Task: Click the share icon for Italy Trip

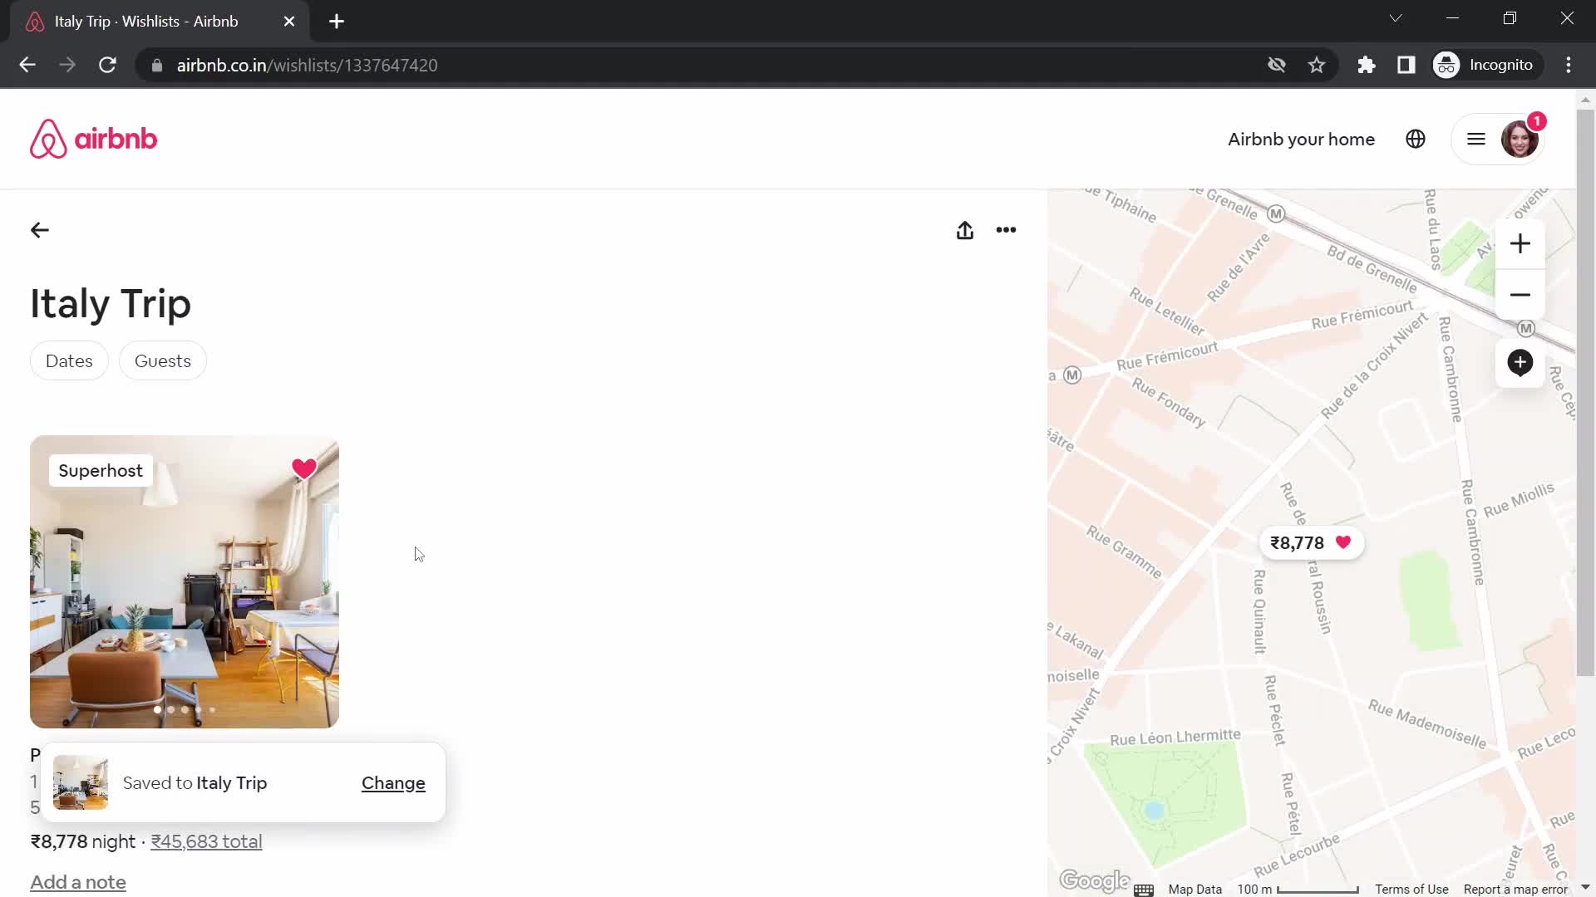Action: point(964,230)
